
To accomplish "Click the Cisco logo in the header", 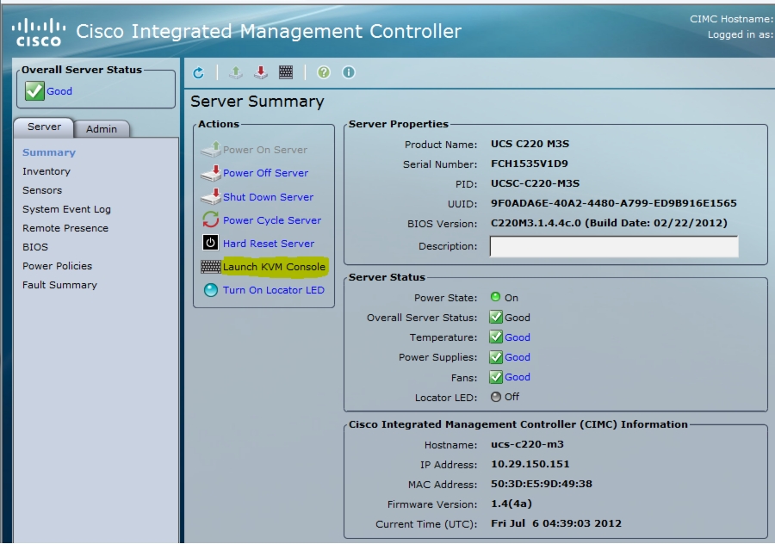I will pos(38,32).
